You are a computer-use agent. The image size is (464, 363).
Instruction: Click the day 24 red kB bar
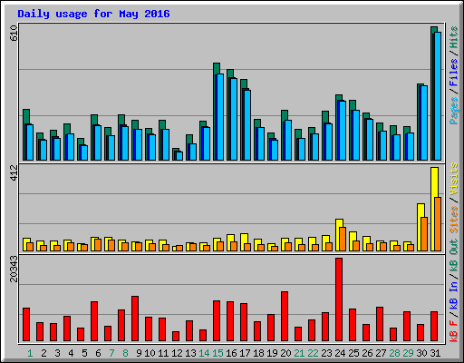[339, 299]
